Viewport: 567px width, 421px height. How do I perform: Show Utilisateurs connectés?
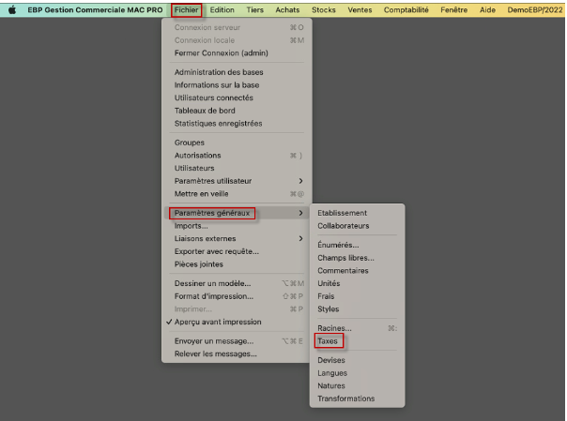[237, 98]
